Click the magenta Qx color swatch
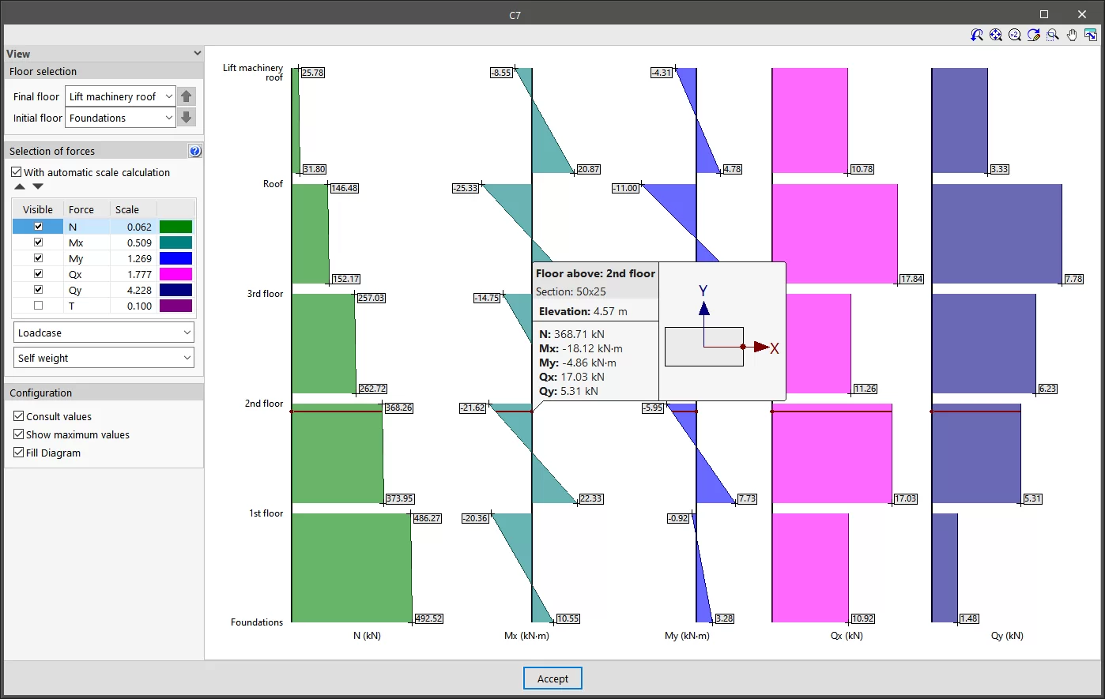 click(x=175, y=274)
